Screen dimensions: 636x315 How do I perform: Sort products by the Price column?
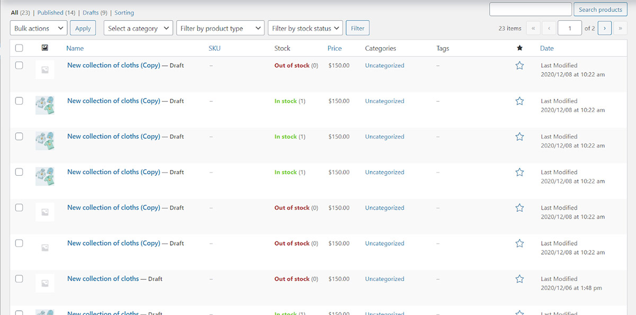click(x=334, y=48)
